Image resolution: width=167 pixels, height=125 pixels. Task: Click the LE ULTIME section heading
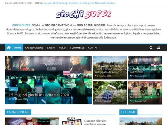click(128, 112)
